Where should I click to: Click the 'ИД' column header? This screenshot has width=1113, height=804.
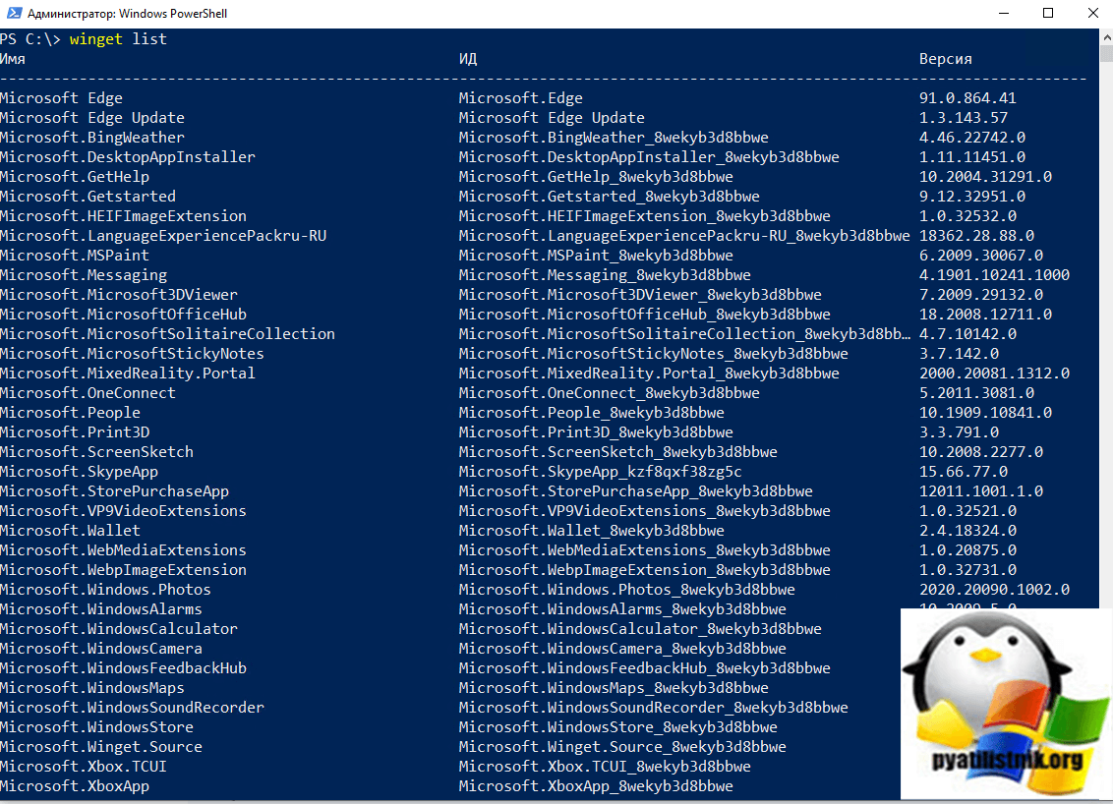point(468,59)
